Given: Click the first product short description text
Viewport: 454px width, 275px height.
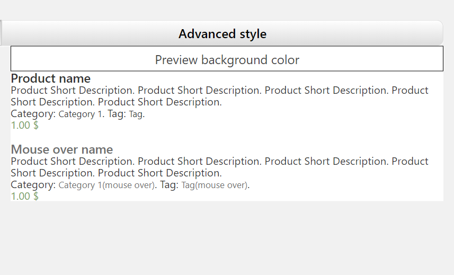Looking at the screenshot, I should click(x=219, y=96).
